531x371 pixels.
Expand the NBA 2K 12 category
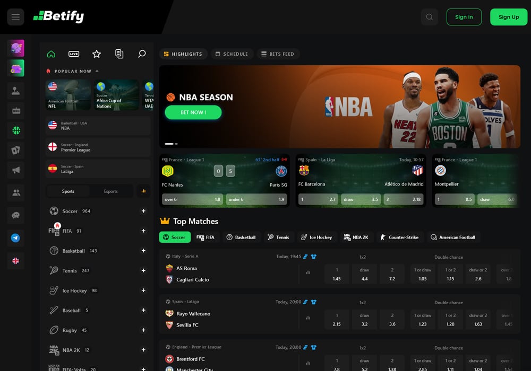pyautogui.click(x=143, y=350)
